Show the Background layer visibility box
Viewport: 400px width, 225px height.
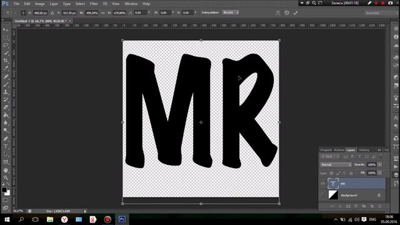click(322, 195)
